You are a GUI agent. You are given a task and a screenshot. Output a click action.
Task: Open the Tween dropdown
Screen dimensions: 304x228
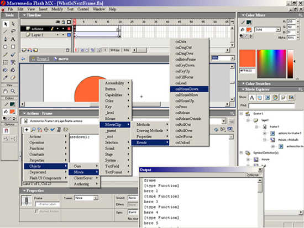click(96, 198)
